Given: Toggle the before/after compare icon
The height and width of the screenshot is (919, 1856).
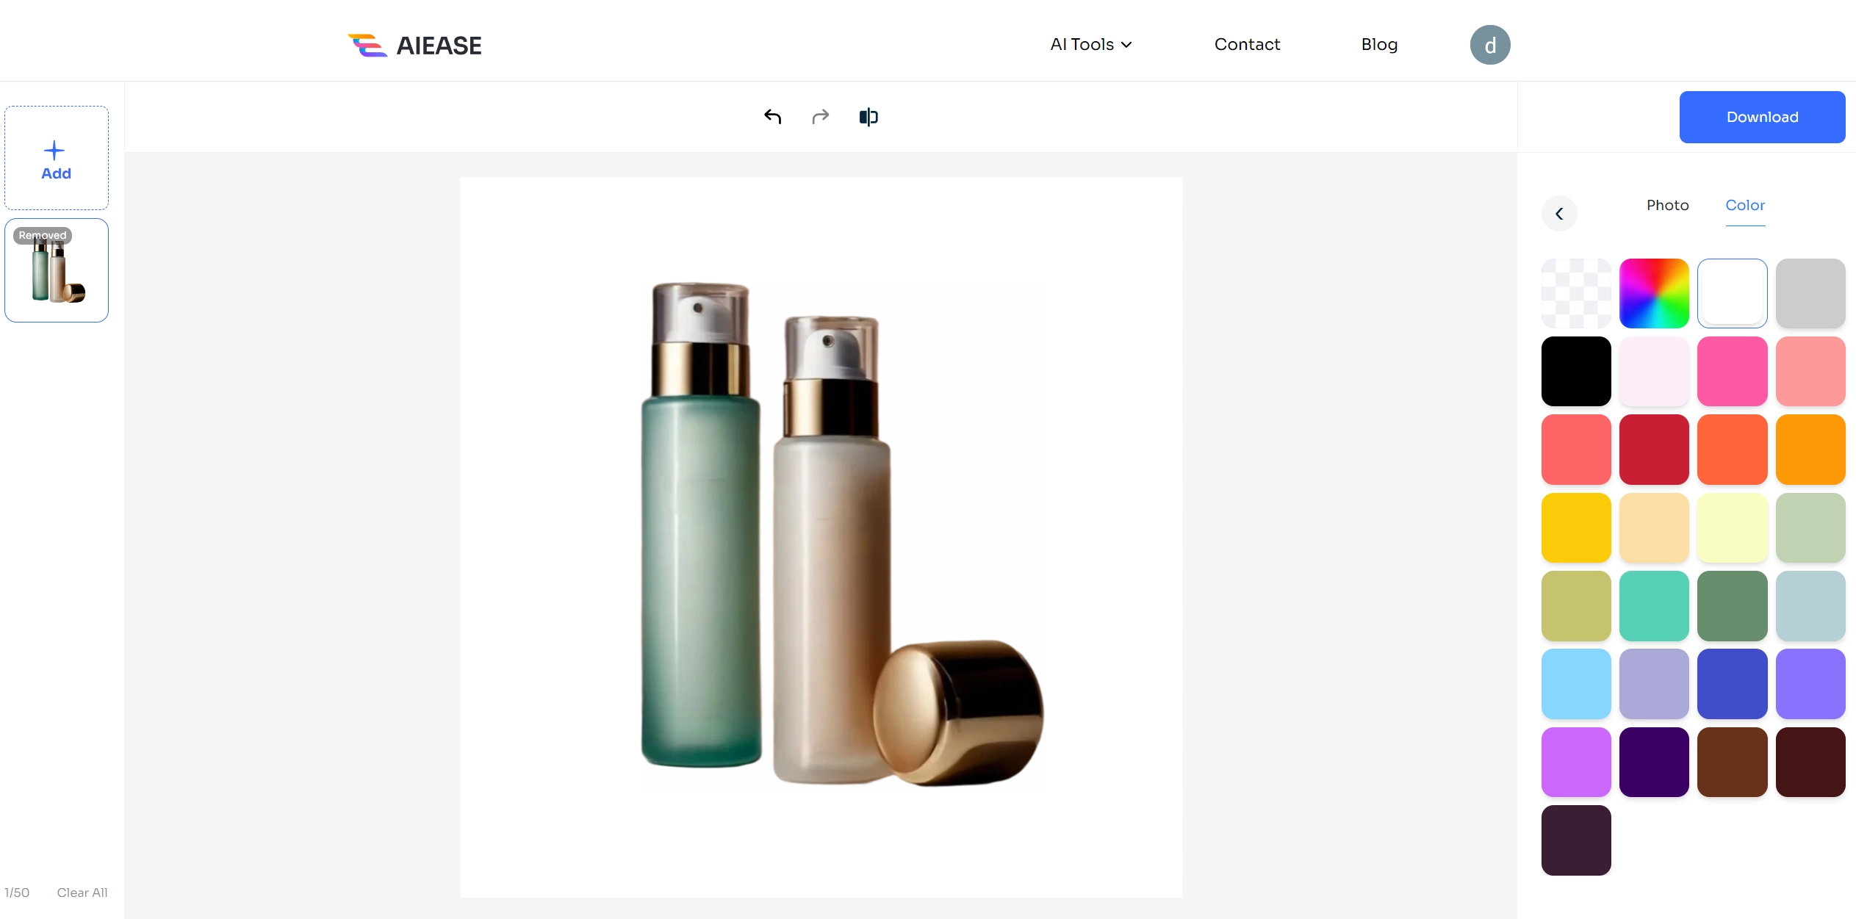Looking at the screenshot, I should [868, 117].
